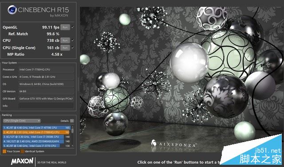Toggle the OpenGL test checkmark
This screenshot has width=284, height=167.
click(x=73, y=27)
